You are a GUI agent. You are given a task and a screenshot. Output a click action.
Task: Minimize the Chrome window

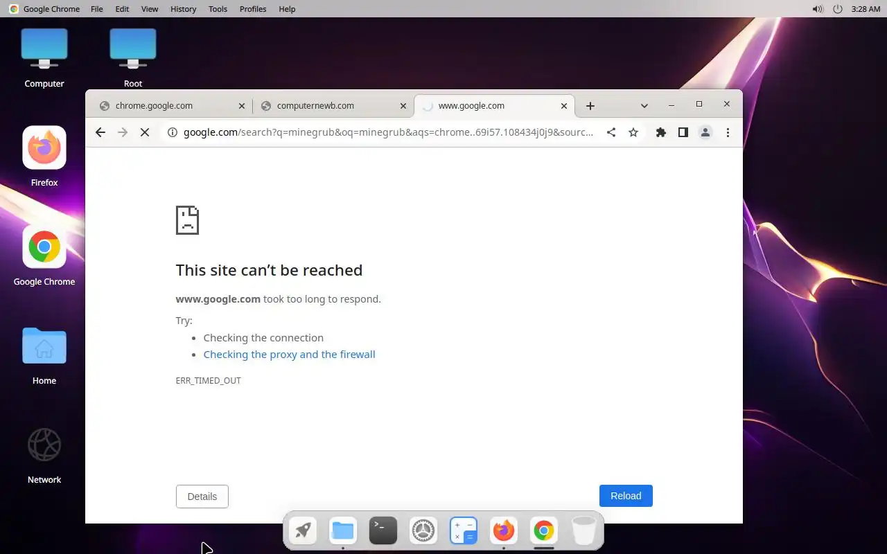(x=671, y=105)
